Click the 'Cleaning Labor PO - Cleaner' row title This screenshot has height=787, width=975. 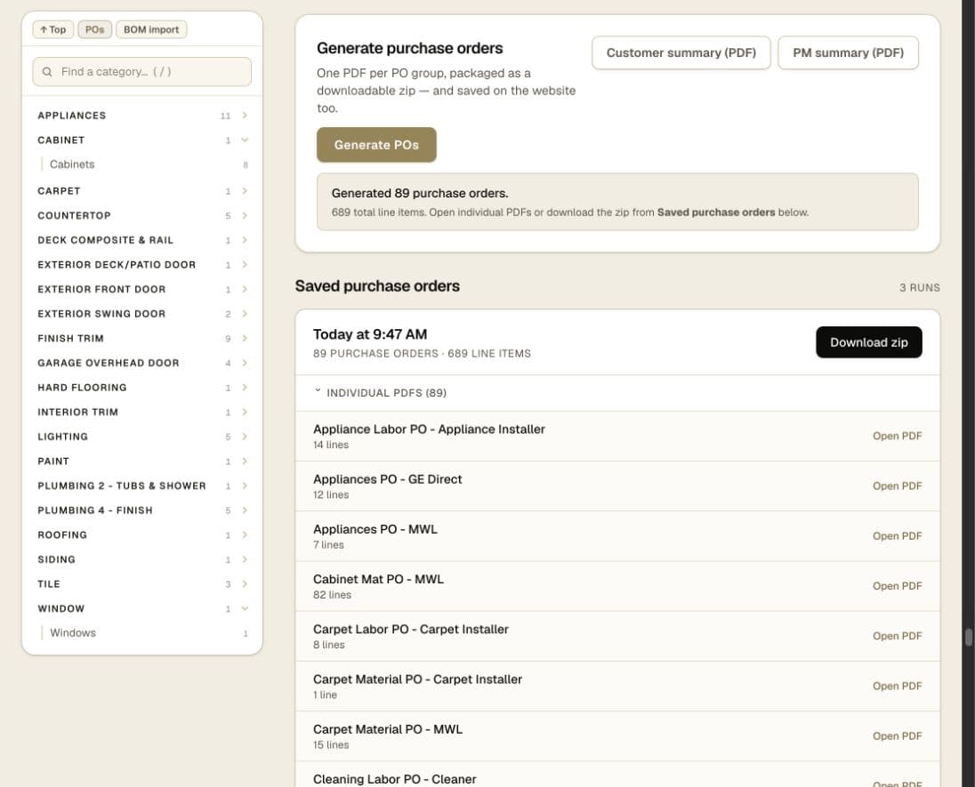point(394,779)
